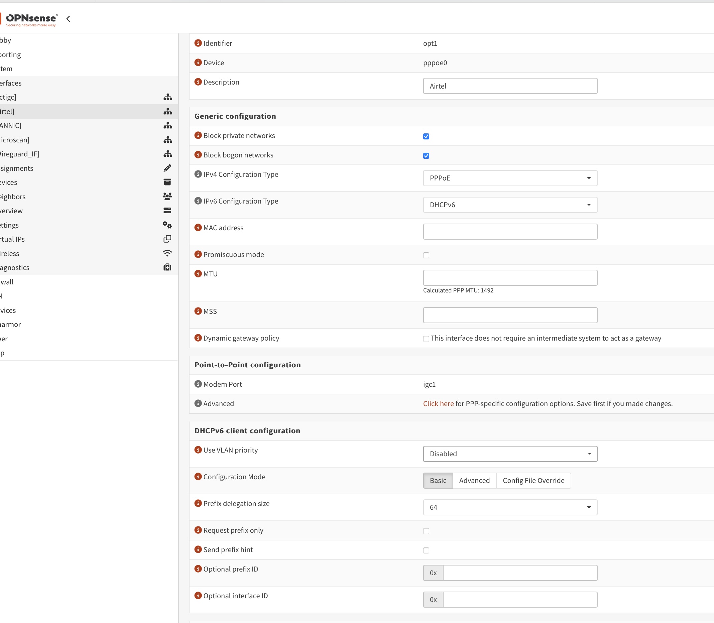Click the clone icon for Virtual IPs
Viewport: 714px width, 623px height.
(x=167, y=239)
